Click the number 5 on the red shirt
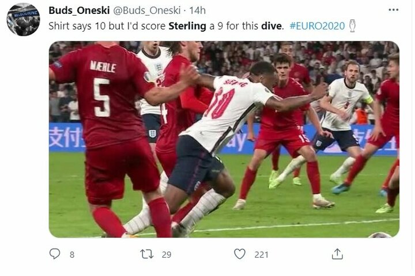The height and width of the screenshot is (276, 415). (102, 98)
